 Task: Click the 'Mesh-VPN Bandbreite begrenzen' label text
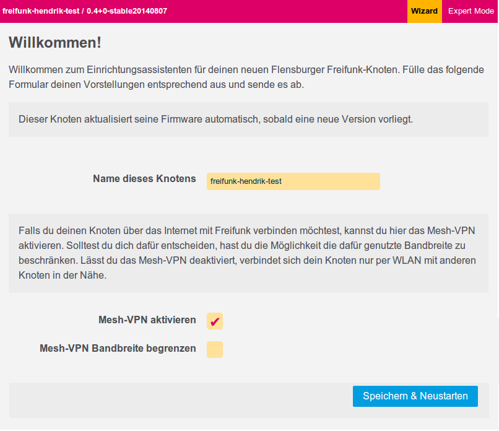tap(118, 349)
